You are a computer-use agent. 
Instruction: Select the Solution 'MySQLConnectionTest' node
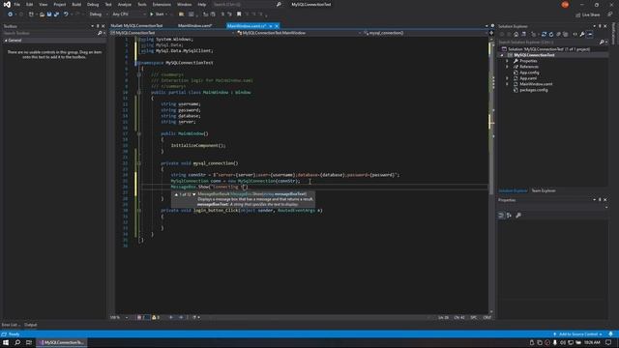point(548,49)
